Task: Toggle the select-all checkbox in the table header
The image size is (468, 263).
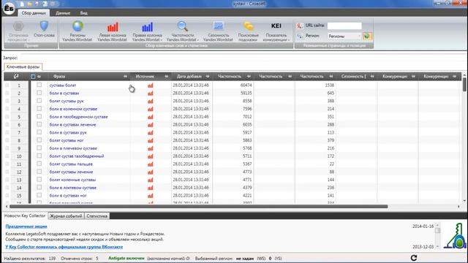Action: pos(33,76)
